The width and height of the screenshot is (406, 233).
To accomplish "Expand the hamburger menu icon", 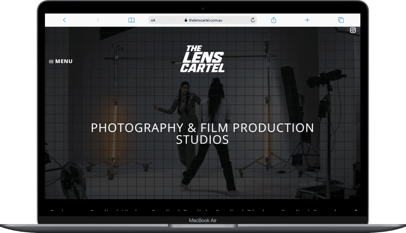I will point(51,62).
